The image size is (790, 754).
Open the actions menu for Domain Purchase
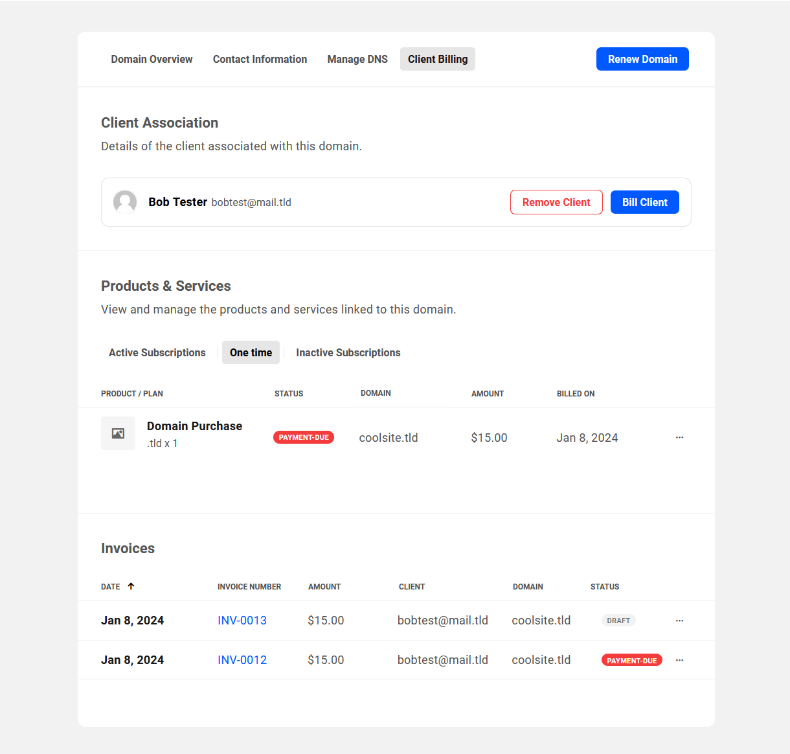pyautogui.click(x=679, y=437)
